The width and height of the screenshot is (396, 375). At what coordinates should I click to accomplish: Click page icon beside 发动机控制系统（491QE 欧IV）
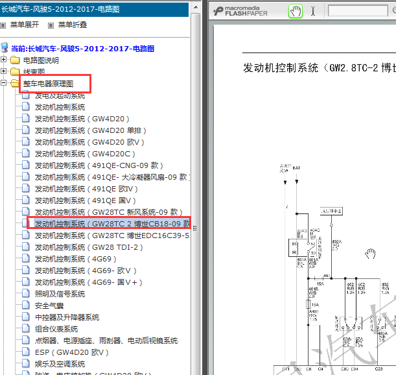[25, 188]
